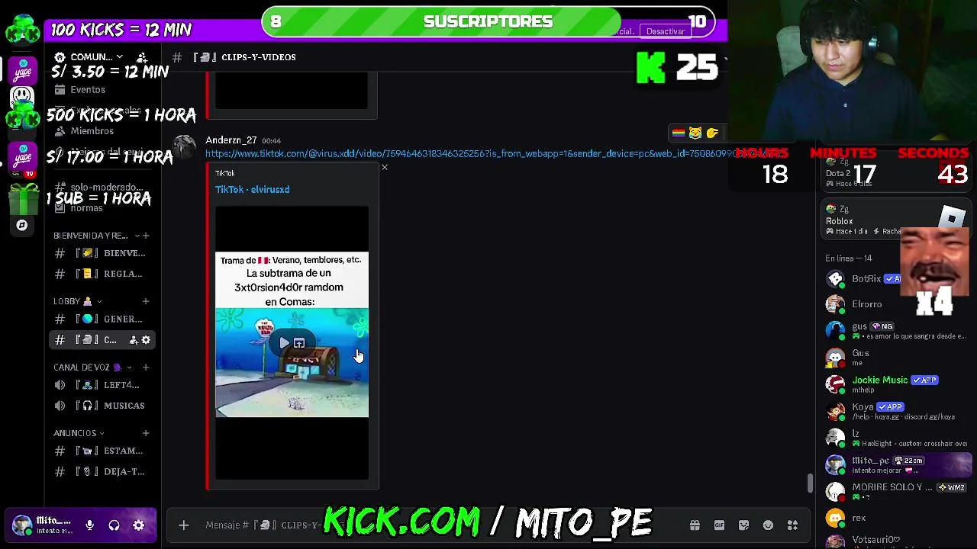Viewport: 977px width, 549px height.
Task: Open Miembros in the channel sidebar
Action: coord(92,131)
